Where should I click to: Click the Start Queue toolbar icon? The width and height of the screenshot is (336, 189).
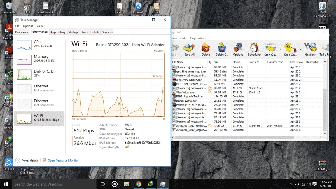point(271,50)
